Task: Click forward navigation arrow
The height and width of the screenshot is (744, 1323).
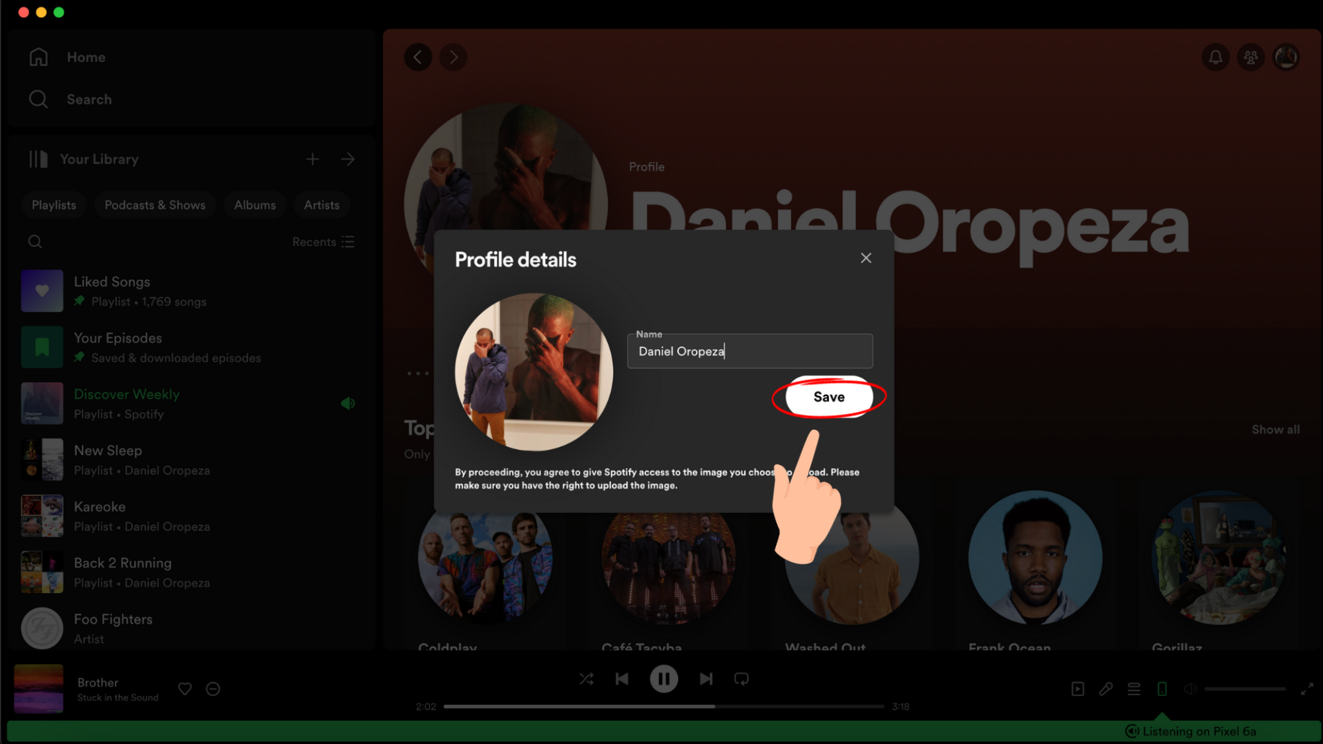Action: (452, 56)
